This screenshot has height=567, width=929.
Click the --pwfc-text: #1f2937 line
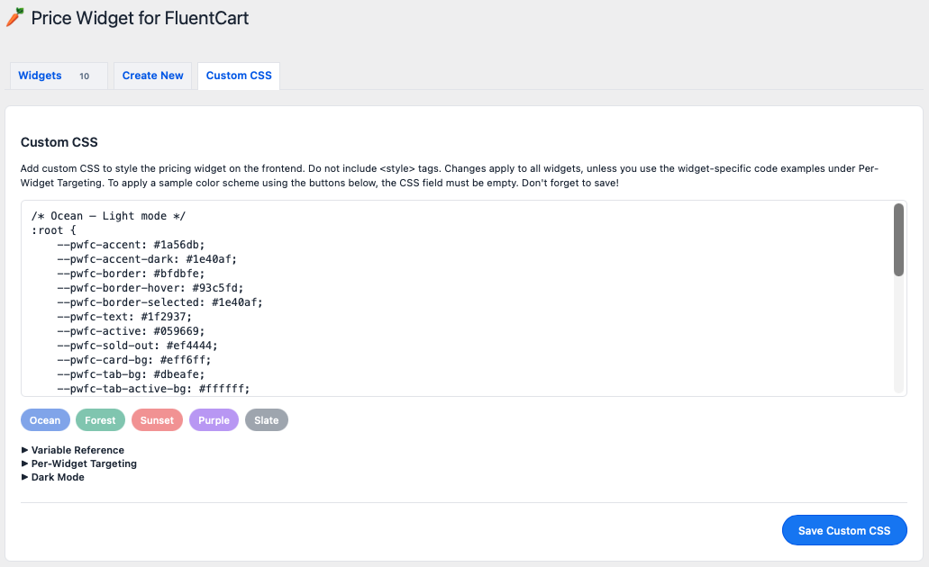124,317
